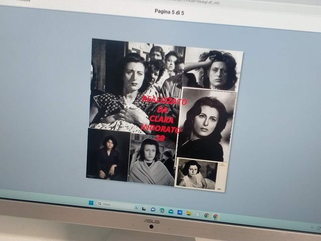This screenshot has height=241, width=321.
Task: Open the blank document taskbar icon
Action: (x=198, y=214)
